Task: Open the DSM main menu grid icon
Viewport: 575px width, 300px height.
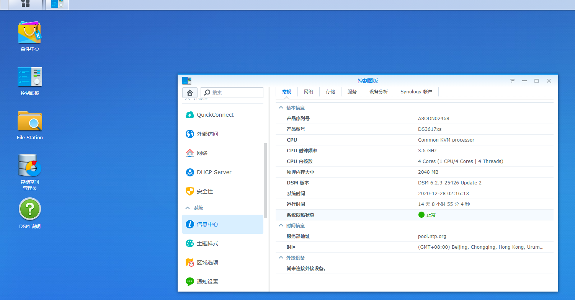Action: pyautogui.click(x=25, y=3)
